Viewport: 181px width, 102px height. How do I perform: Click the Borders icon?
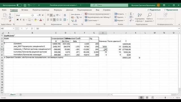(x=29, y=20)
